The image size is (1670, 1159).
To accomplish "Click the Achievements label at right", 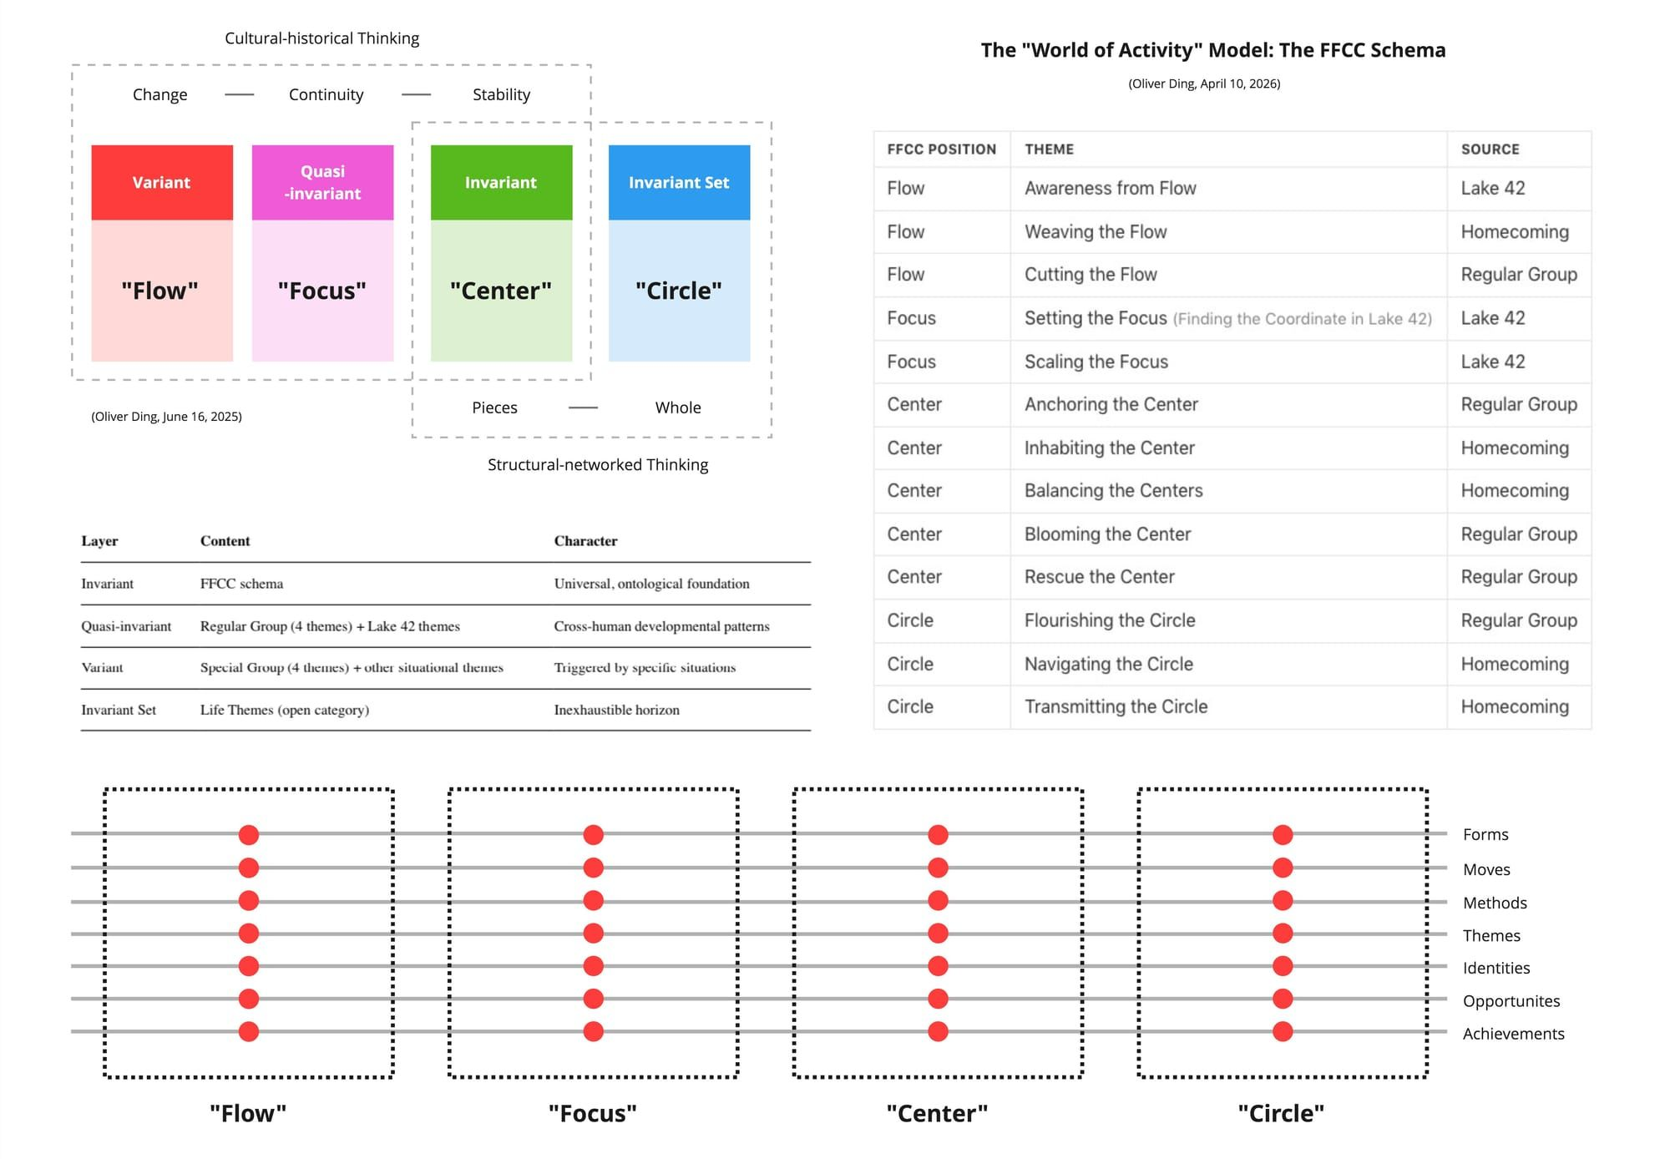I will point(1513,1034).
